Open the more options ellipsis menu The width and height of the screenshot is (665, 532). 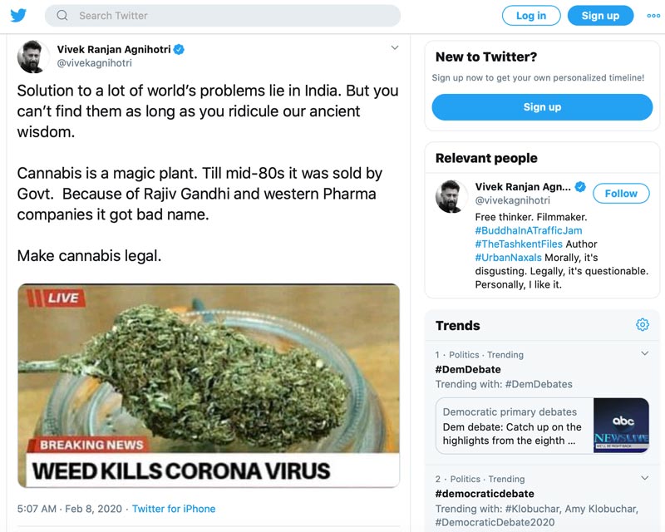click(x=653, y=16)
